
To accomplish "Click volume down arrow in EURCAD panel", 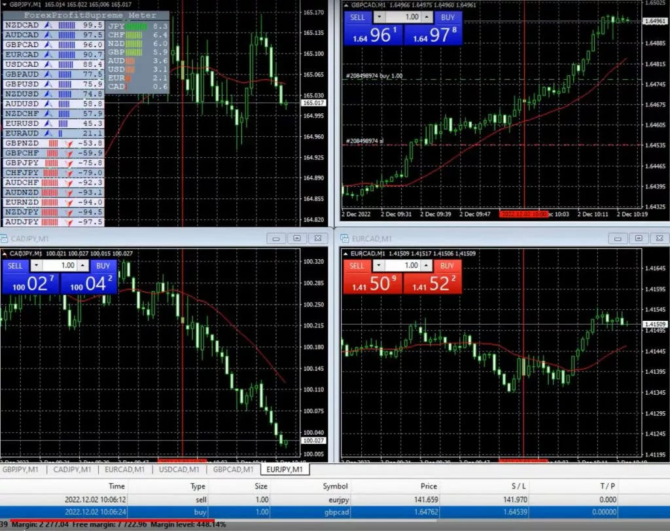I will point(377,266).
